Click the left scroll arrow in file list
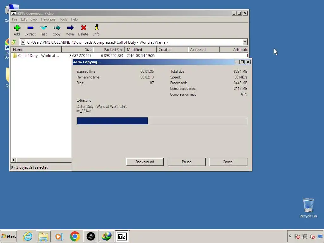This screenshot has width=324, height=243. coord(13,160)
